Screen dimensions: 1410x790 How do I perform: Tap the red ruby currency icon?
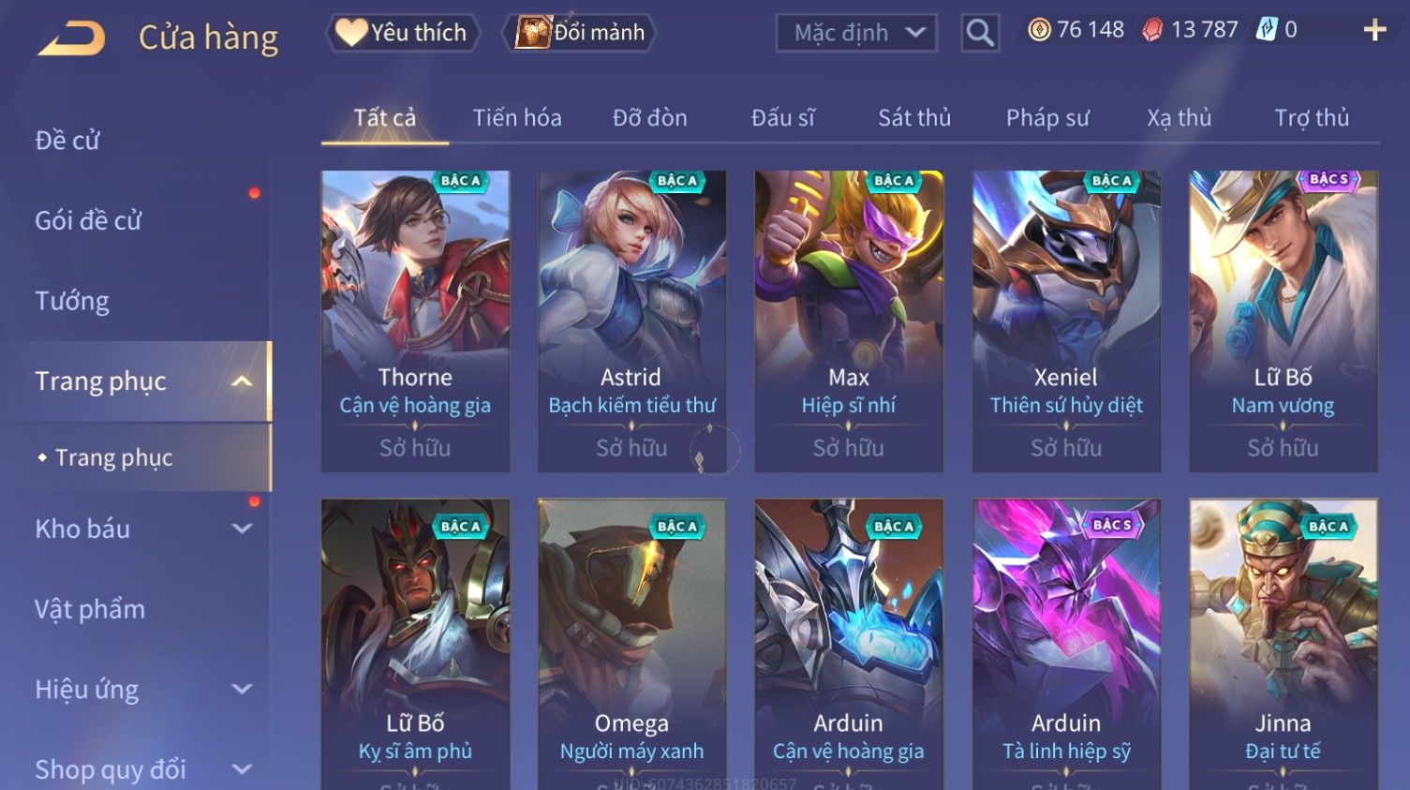click(x=1152, y=30)
